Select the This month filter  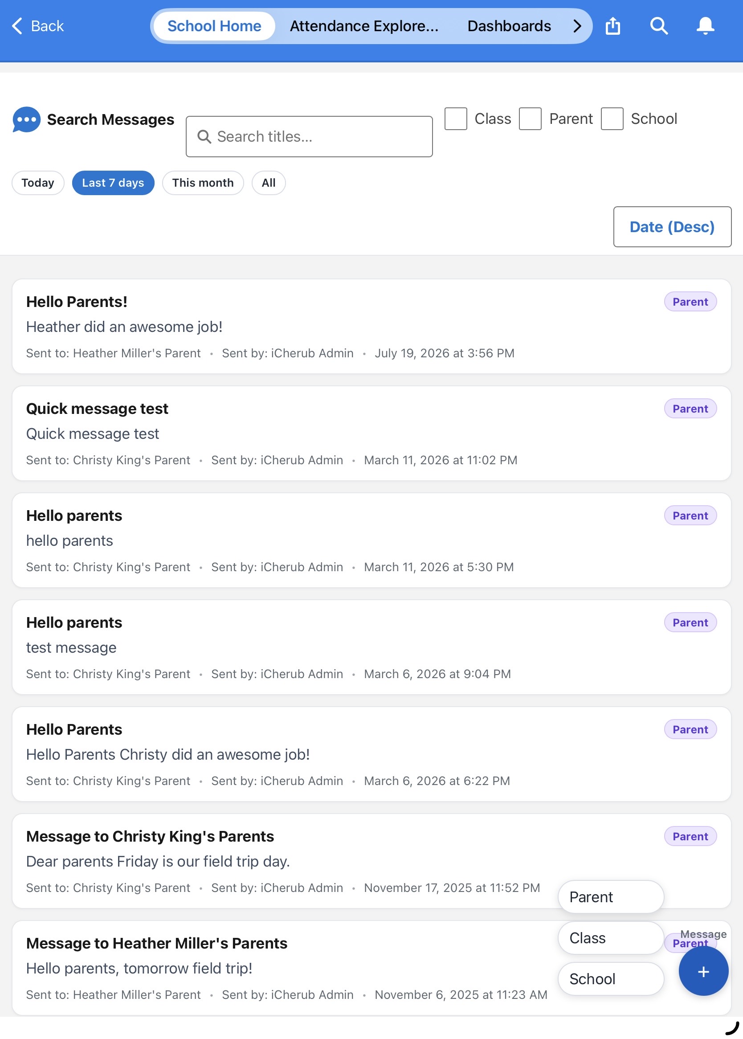(x=203, y=183)
